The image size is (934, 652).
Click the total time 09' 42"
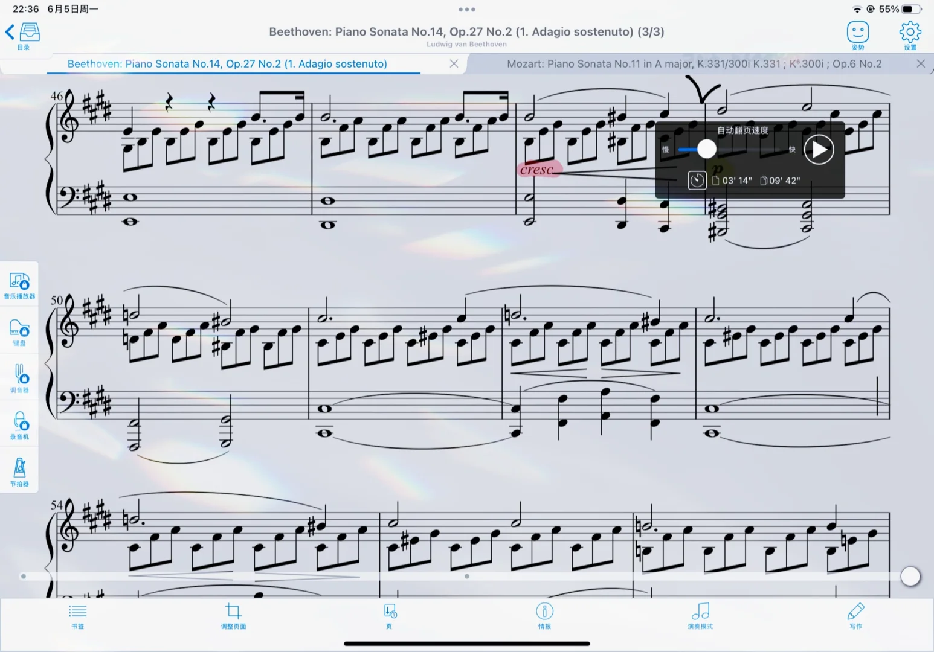click(780, 181)
